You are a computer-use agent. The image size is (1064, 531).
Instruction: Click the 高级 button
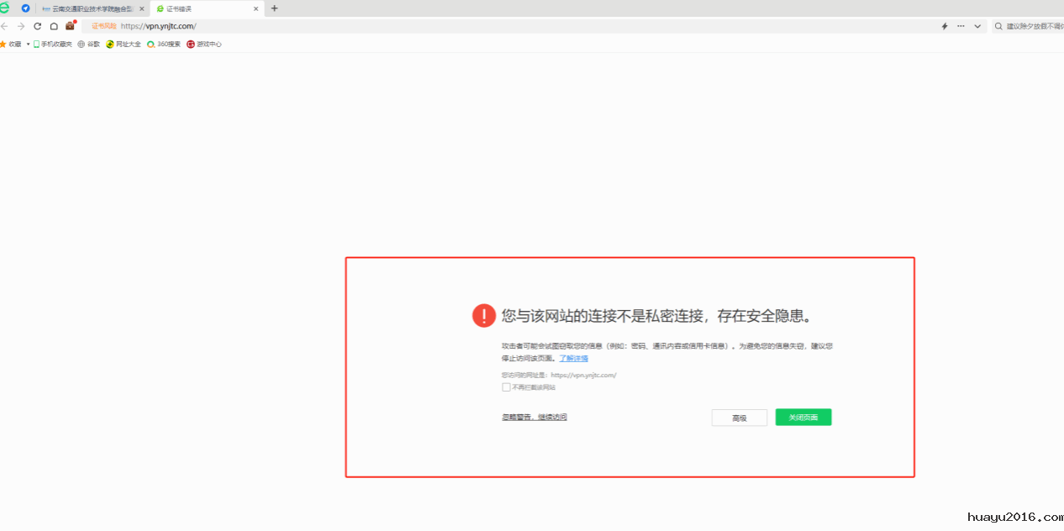pyautogui.click(x=739, y=418)
